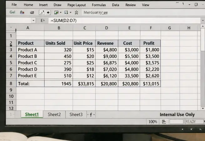Switch to the Sheet2 tab

[x=54, y=114]
